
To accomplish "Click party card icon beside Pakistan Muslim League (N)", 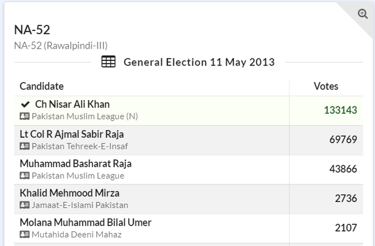I will coord(25,117).
